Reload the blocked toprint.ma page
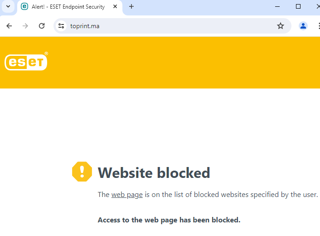The image size is (320, 236). click(42, 26)
